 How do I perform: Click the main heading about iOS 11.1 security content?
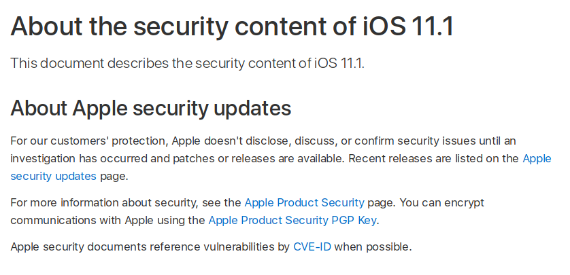click(231, 26)
